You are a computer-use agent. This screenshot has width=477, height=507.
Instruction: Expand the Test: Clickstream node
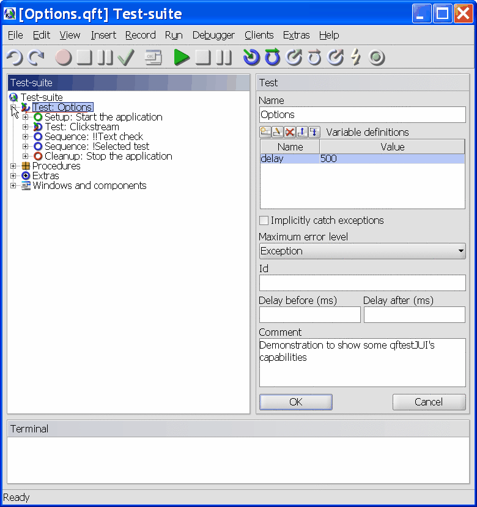25,127
